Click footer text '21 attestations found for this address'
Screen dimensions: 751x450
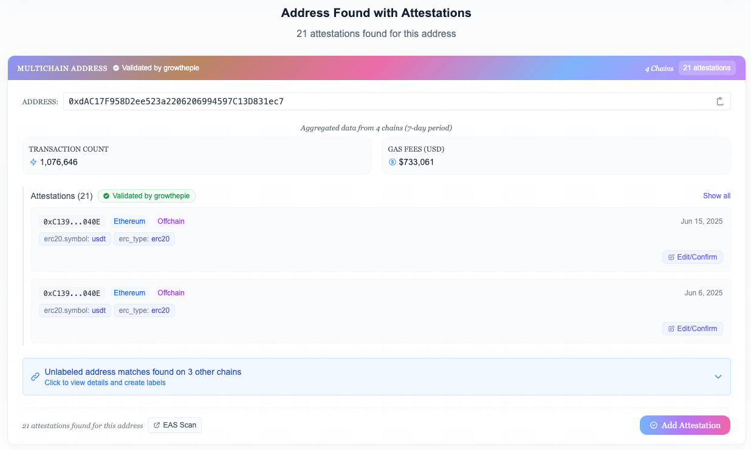[82, 426]
